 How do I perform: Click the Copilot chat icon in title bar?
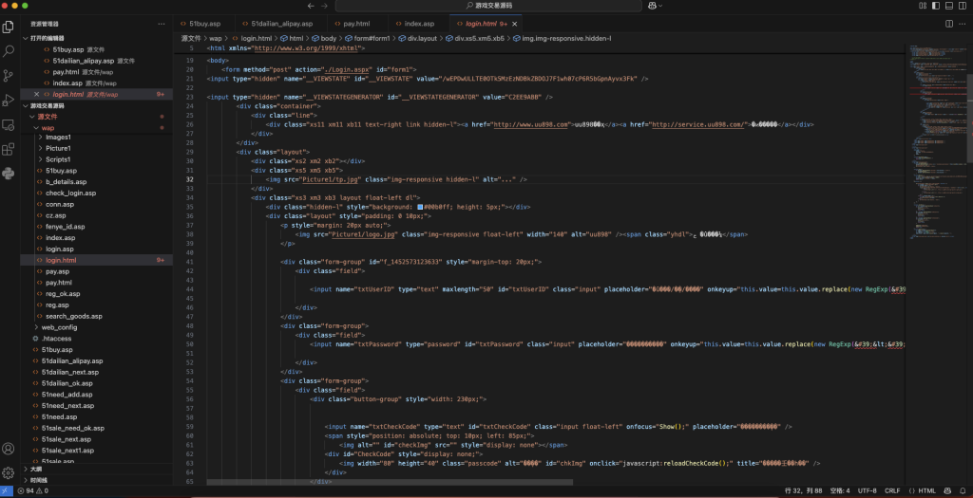652,6
